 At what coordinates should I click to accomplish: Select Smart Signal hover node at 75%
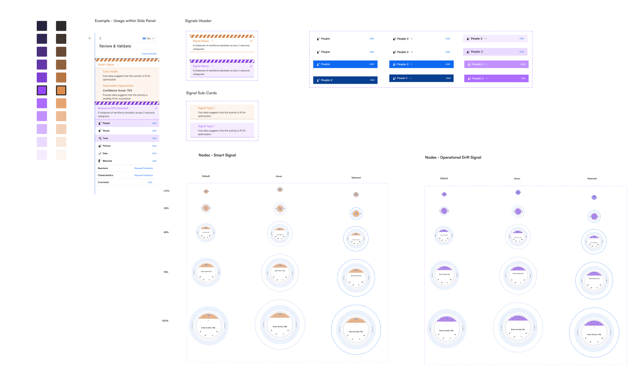280,273
